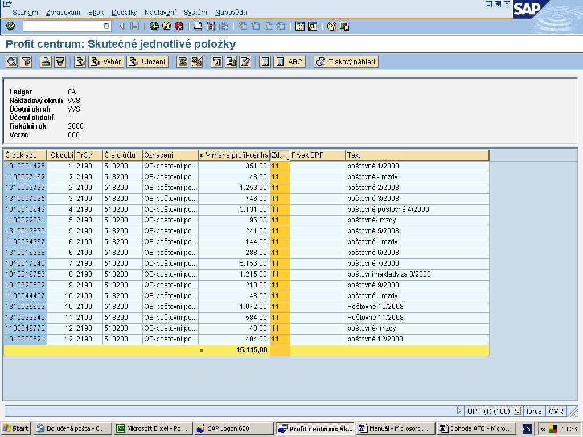Viewport: 583px width, 437px height.
Task: Click the Create shortcut icon
Action: 313,26
